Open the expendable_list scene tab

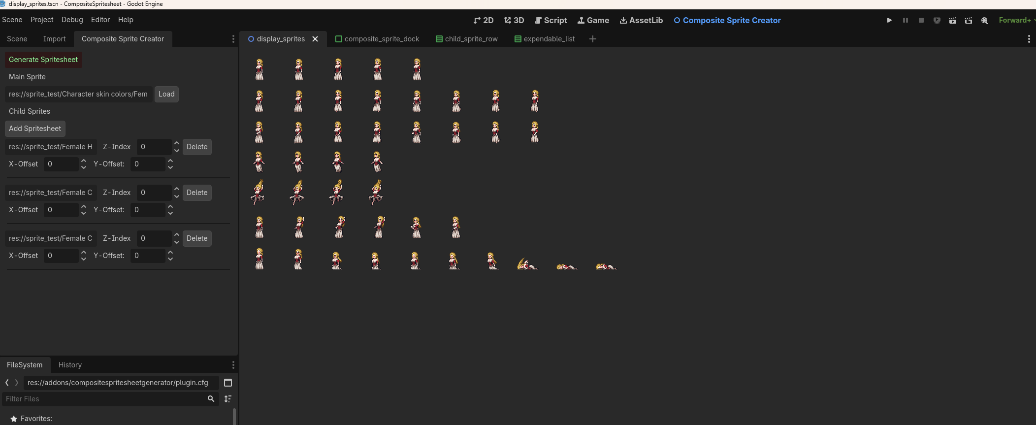tap(545, 39)
